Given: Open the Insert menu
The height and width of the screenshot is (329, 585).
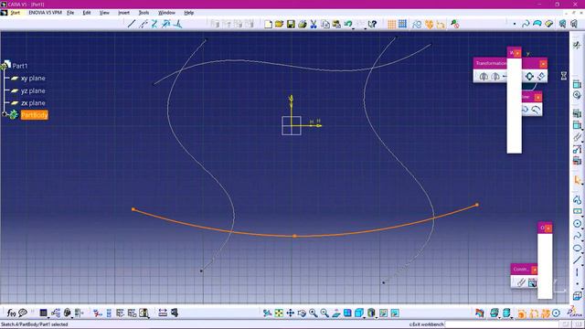Looking at the screenshot, I should (x=124, y=13).
